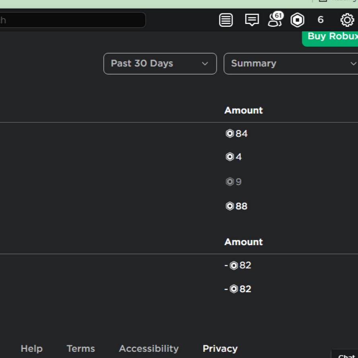Open the settings gear icon
The image size is (358, 358).
click(347, 20)
